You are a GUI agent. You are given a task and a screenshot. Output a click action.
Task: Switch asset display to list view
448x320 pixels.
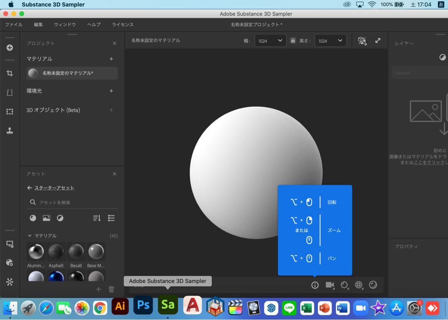(111, 218)
